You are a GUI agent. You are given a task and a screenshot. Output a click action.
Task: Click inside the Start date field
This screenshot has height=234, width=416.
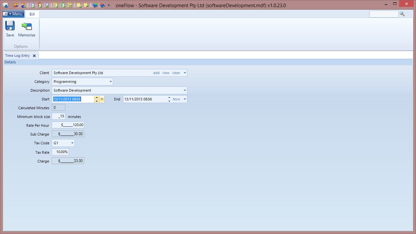click(x=73, y=99)
